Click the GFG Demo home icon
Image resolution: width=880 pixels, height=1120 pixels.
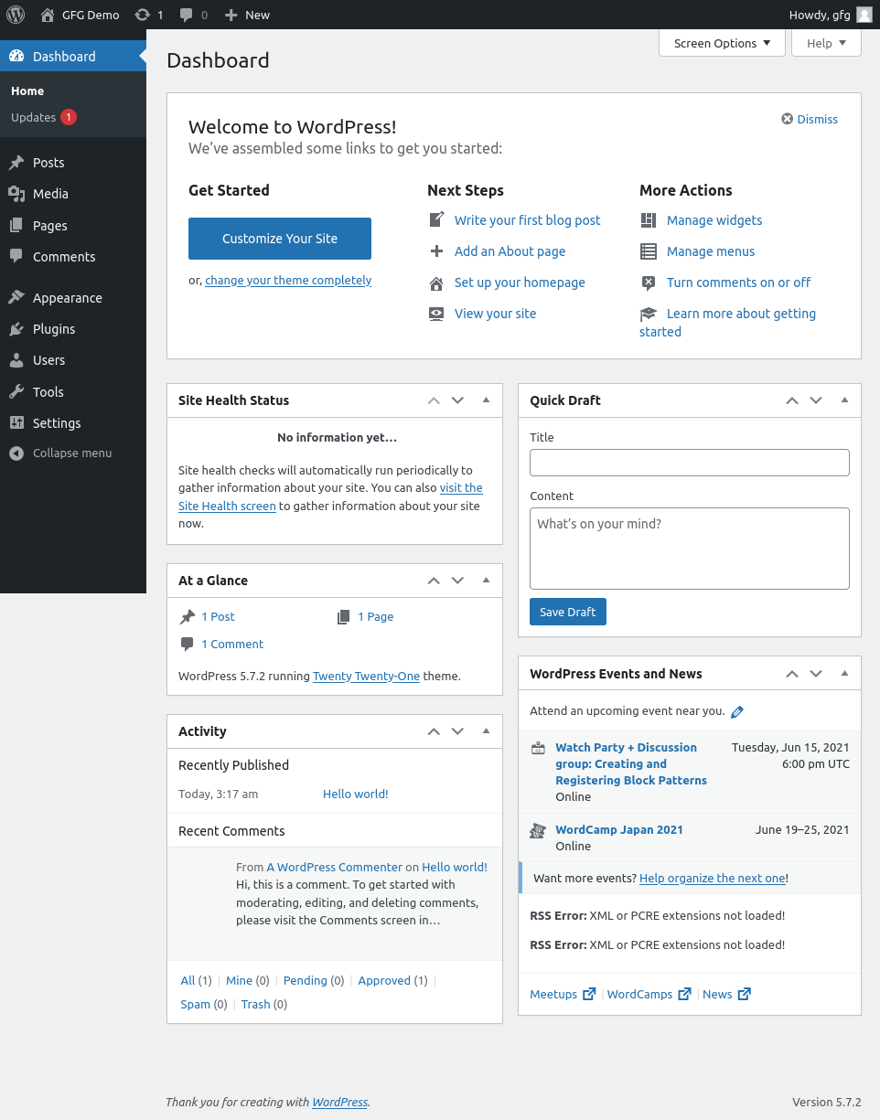pos(48,15)
